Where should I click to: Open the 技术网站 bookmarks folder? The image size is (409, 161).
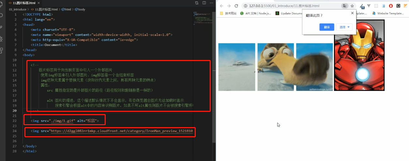228,13
